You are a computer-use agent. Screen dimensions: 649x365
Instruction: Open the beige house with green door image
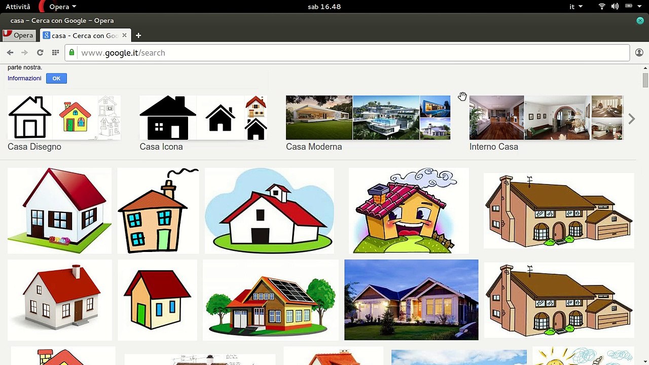click(157, 300)
